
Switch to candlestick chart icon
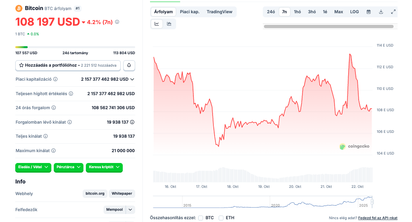pos(169,24)
